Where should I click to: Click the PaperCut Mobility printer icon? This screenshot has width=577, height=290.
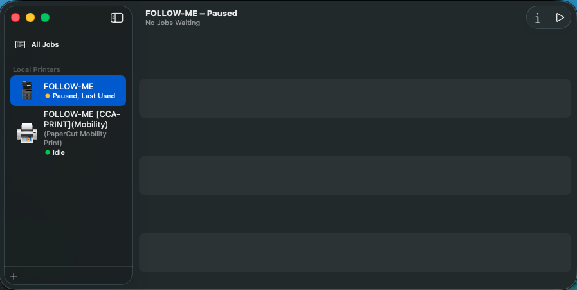click(26, 133)
